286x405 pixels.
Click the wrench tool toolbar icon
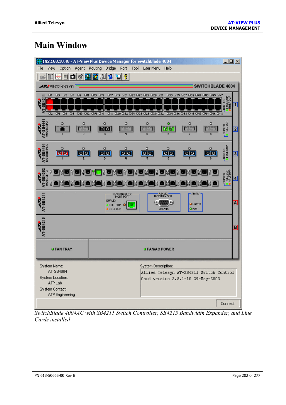80,77
